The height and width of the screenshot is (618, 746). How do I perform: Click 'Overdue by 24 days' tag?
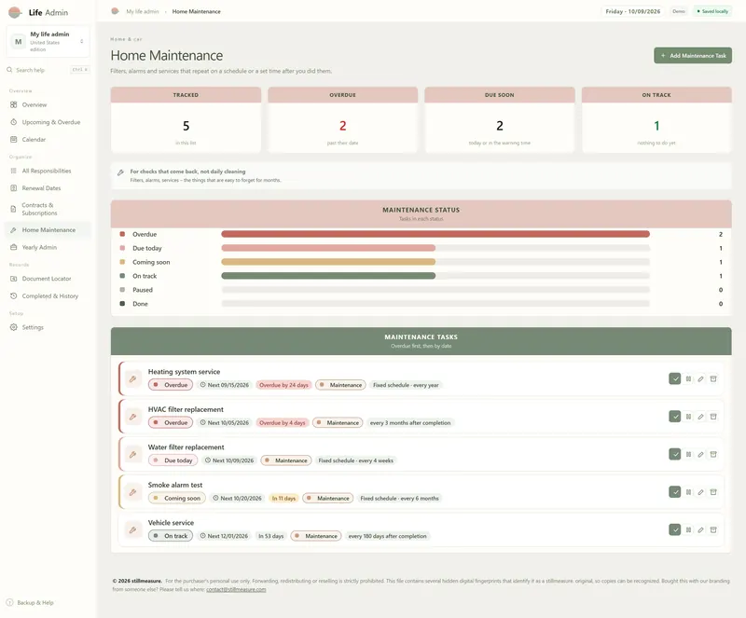283,385
